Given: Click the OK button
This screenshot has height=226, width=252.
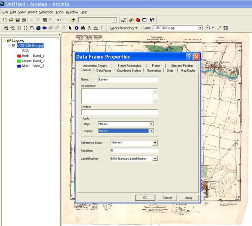Looking at the screenshot, I should [145, 197].
